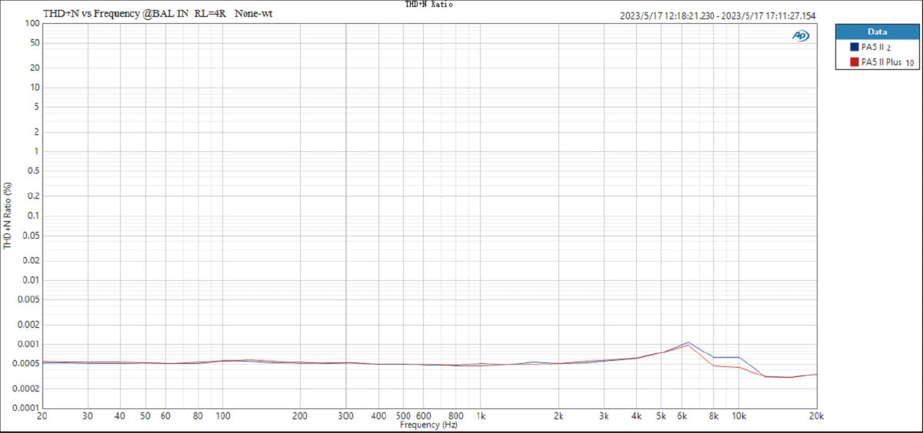The width and height of the screenshot is (923, 433).
Task: Click the THD+N vs Frequency graph heading
Action: 158,13
